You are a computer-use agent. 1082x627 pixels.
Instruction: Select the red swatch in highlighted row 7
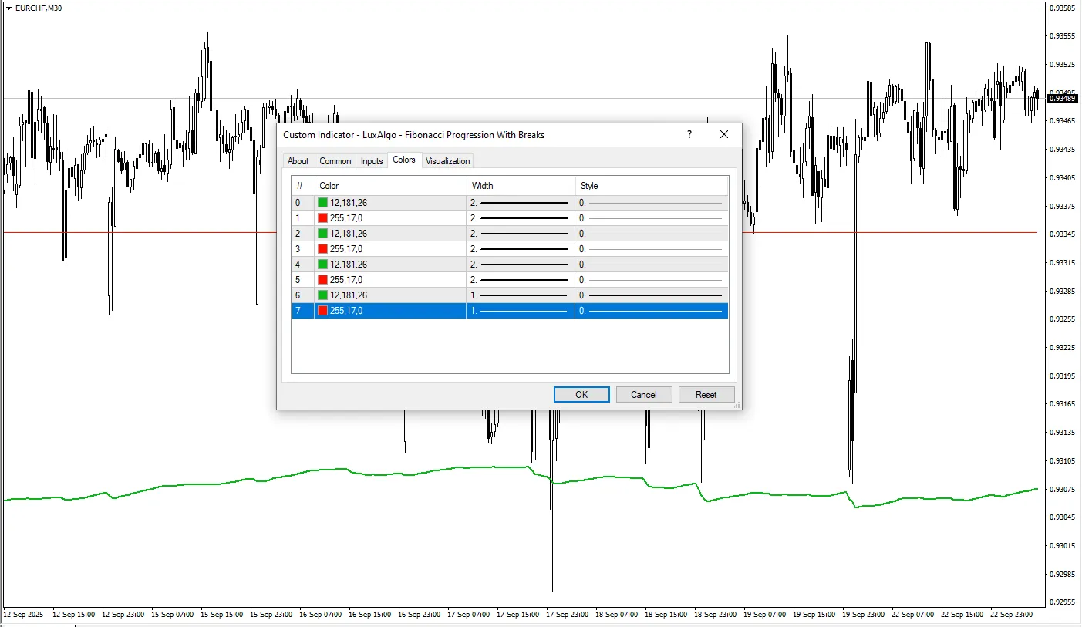tap(323, 311)
